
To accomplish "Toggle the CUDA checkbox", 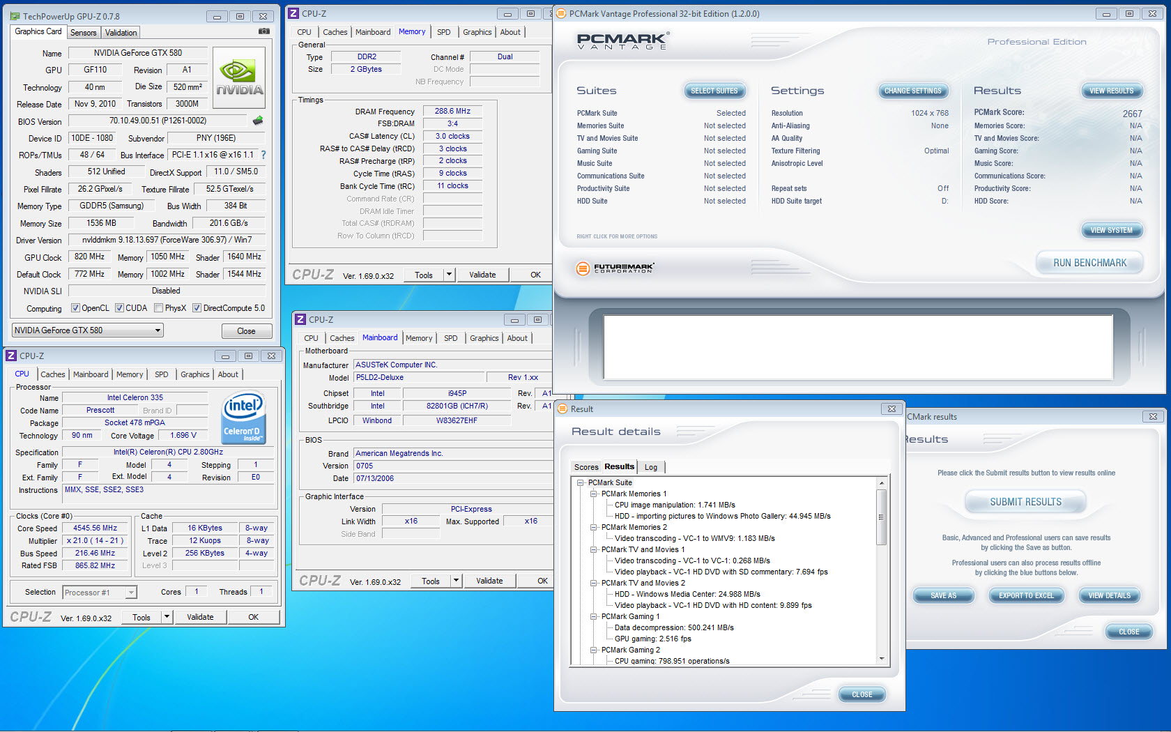I will 119,307.
